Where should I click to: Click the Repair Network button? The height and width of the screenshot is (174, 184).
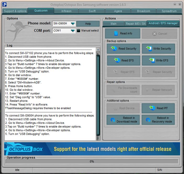pos(158,90)
